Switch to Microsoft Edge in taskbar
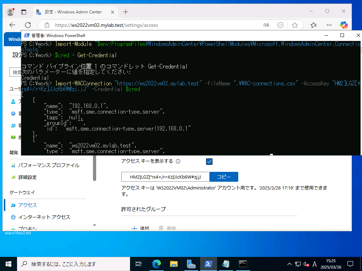 (x=156, y=264)
